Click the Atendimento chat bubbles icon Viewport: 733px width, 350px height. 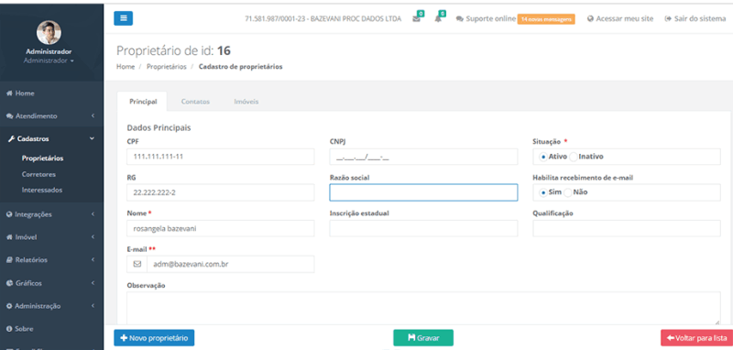click(x=9, y=116)
